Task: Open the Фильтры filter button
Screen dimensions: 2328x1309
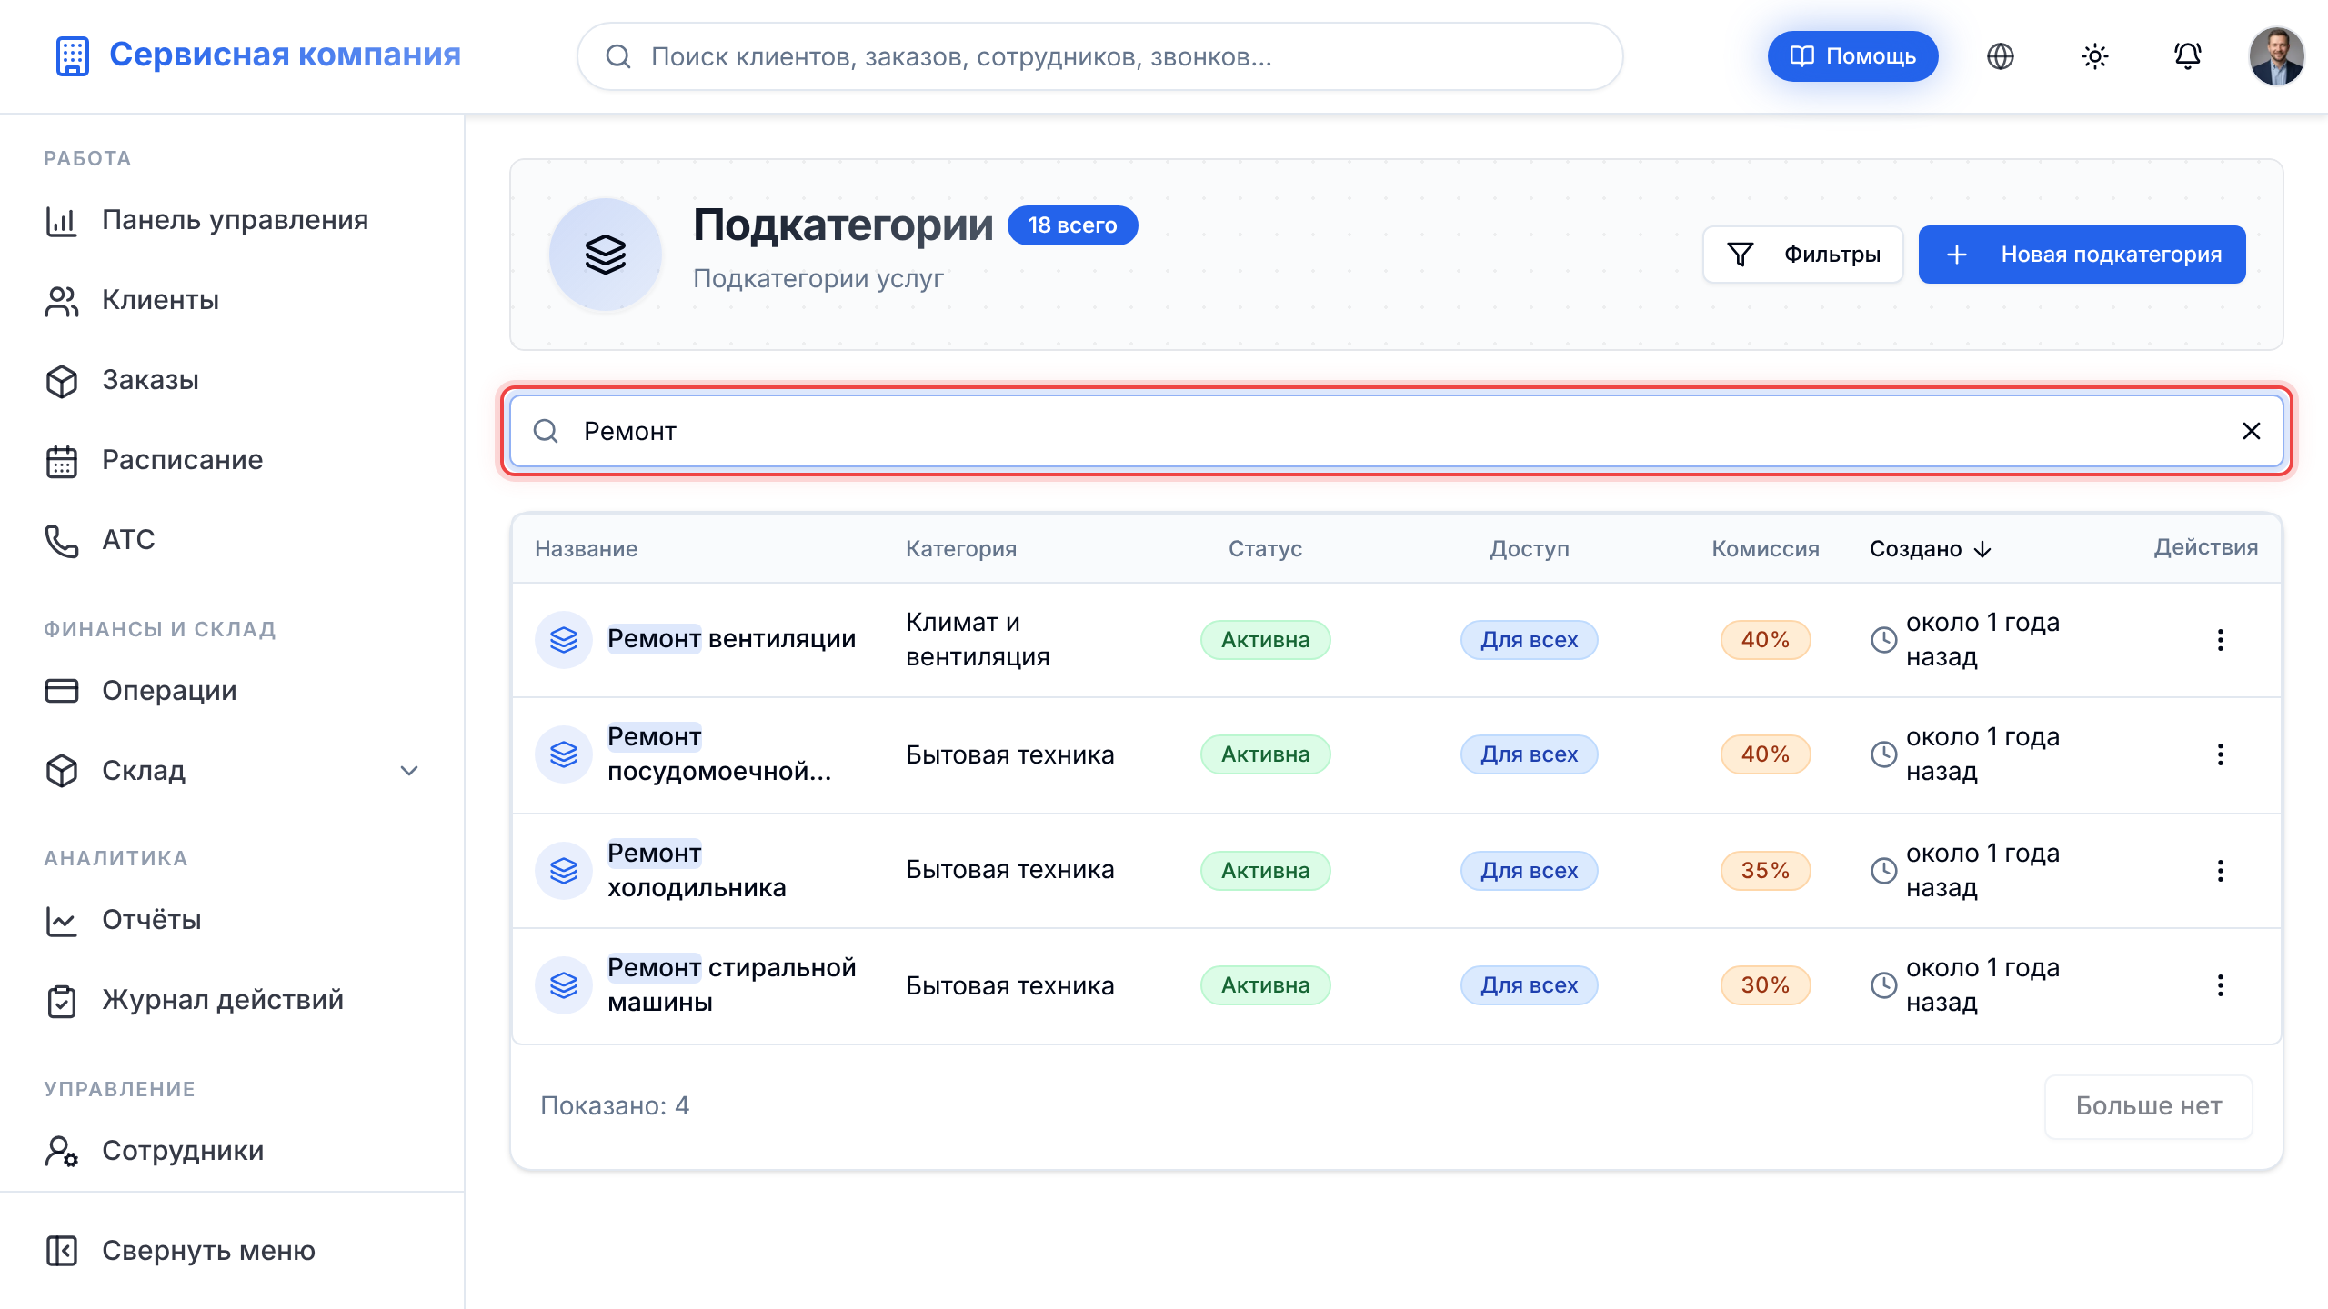Action: (x=1802, y=255)
